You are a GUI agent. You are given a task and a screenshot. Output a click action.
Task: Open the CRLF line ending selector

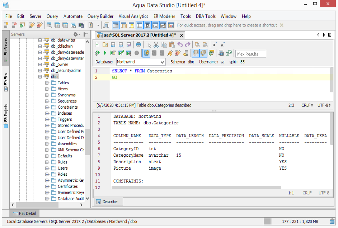pyautogui.click(x=306, y=105)
